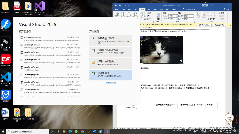Click left indent (左) value field in Word

pos(173,16)
